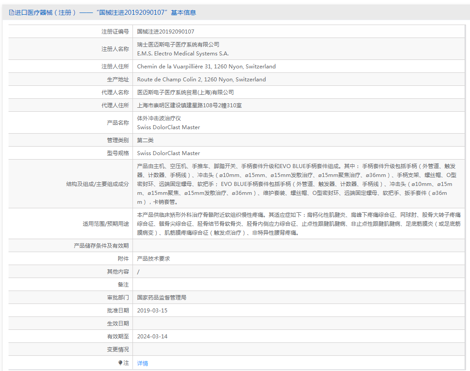Select the approval date 2019-03-15
This screenshot has height=371, width=470.
(152, 311)
